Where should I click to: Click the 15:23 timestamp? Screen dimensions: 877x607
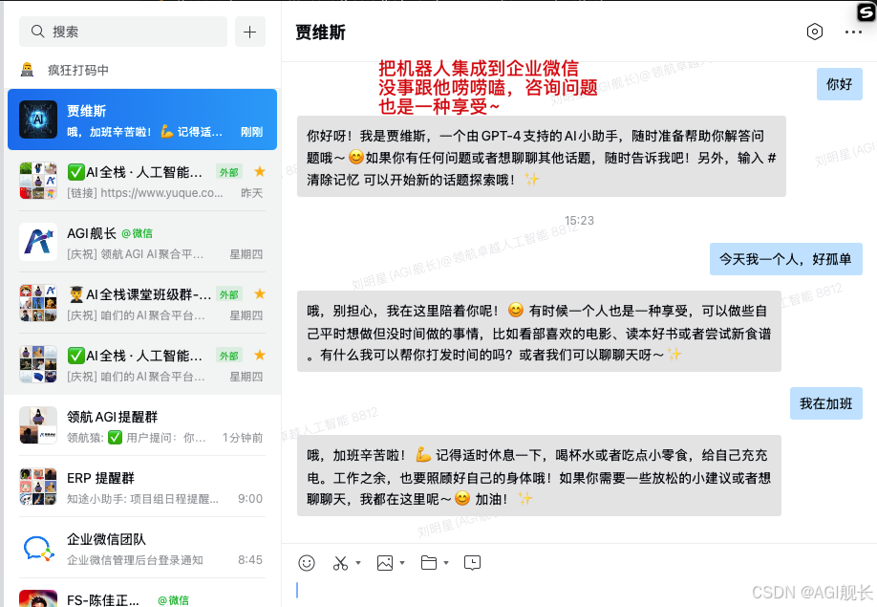coord(579,221)
